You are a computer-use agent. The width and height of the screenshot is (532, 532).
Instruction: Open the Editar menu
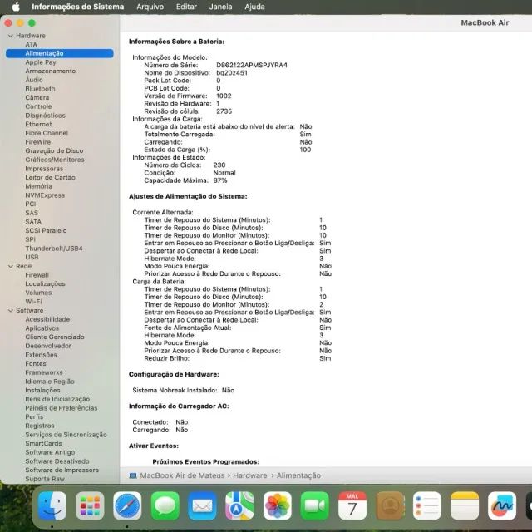click(x=186, y=7)
